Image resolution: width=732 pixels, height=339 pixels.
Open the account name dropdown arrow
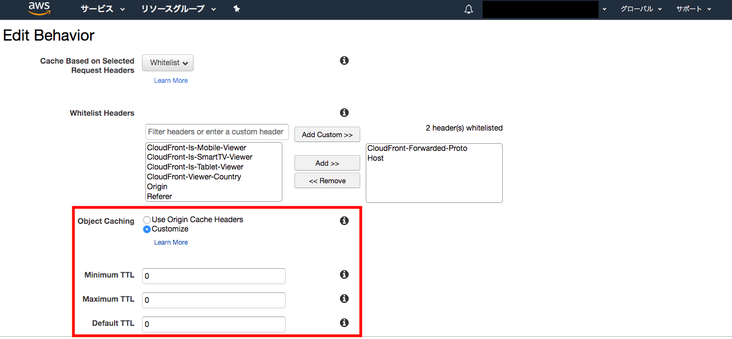604,9
